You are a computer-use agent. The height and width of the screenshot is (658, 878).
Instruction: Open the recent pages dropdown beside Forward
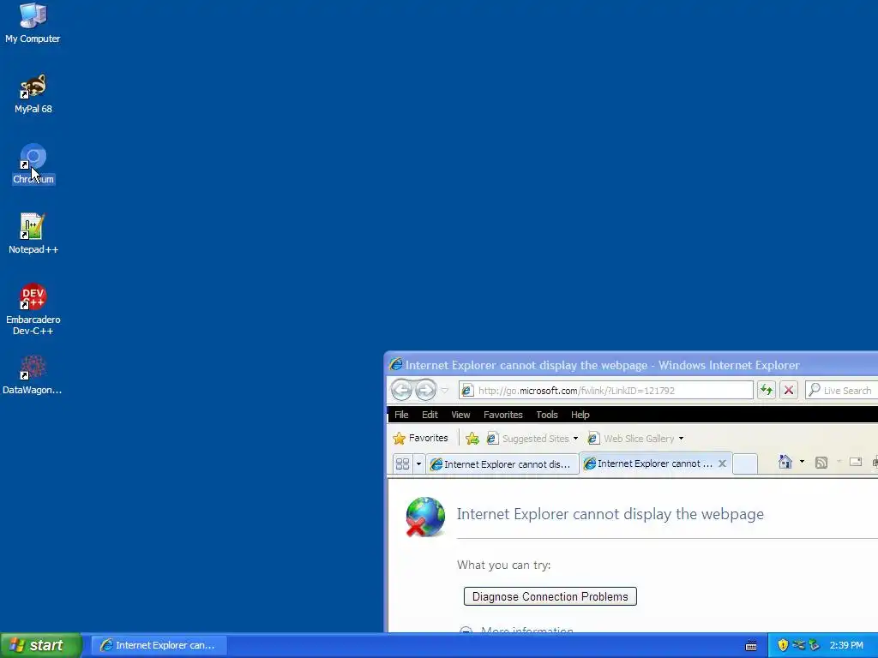point(445,390)
